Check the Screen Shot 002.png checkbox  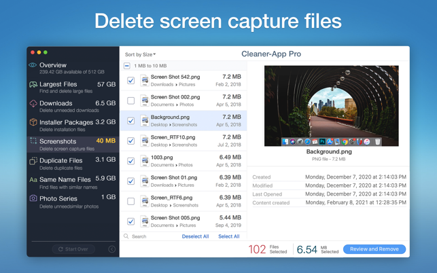(130, 101)
